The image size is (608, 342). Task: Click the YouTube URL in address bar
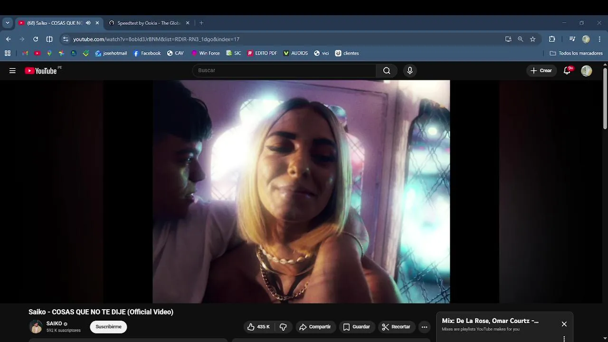(x=156, y=39)
